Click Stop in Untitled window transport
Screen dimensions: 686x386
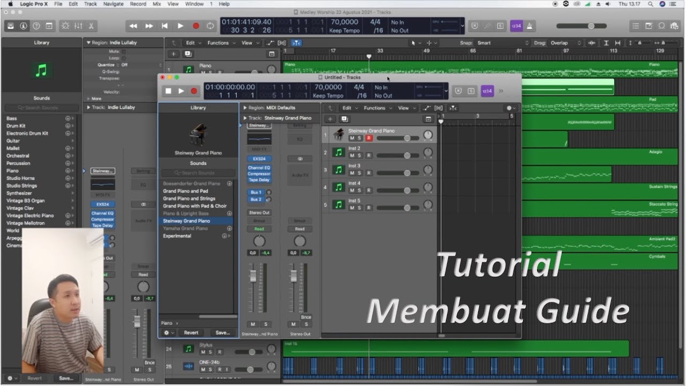(x=168, y=91)
